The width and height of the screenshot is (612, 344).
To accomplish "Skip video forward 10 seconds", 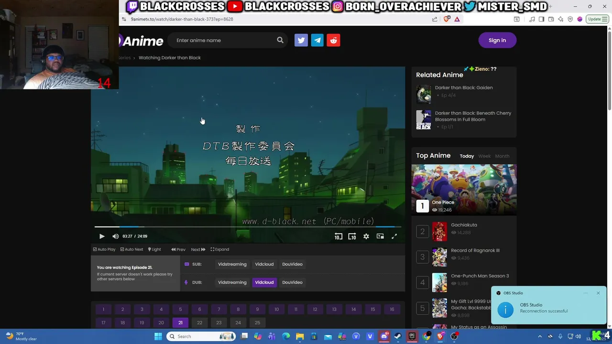I will pyautogui.click(x=352, y=236).
